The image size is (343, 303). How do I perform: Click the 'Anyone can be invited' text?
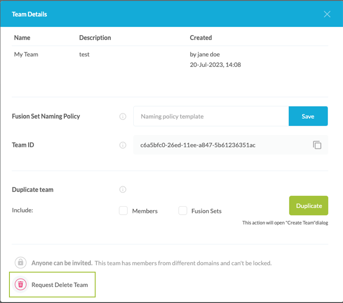coord(62,263)
